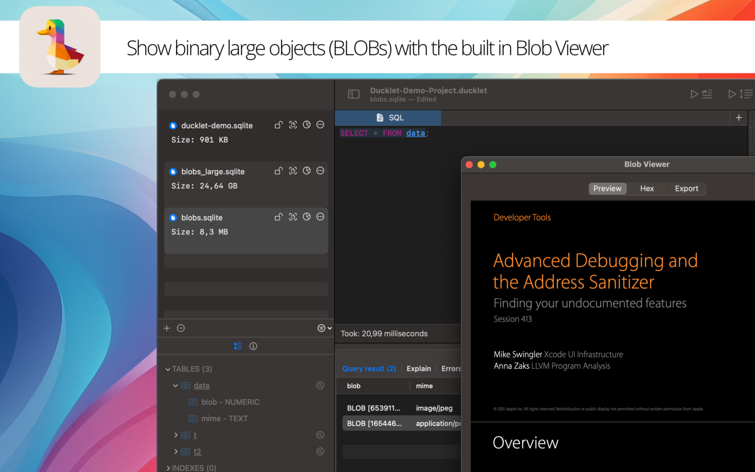
Task: Maximize the Blob Viewer with the green button
Action: point(493,165)
